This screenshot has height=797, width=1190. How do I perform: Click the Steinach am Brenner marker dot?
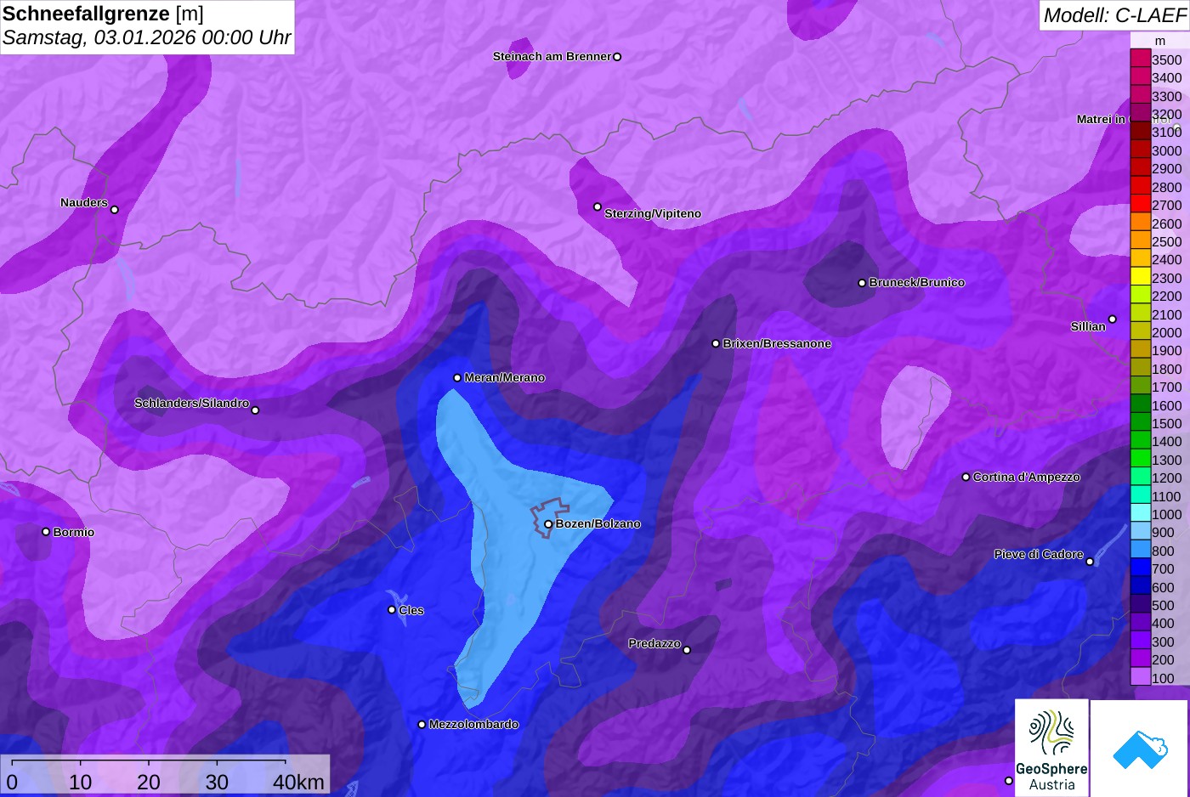pos(617,57)
